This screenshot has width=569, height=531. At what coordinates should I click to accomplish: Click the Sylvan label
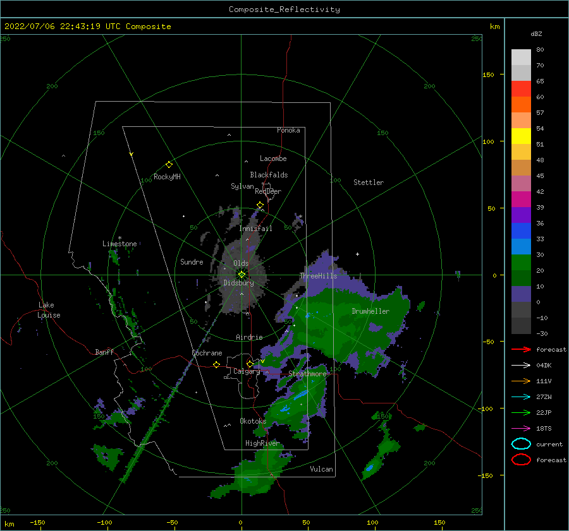click(x=242, y=186)
